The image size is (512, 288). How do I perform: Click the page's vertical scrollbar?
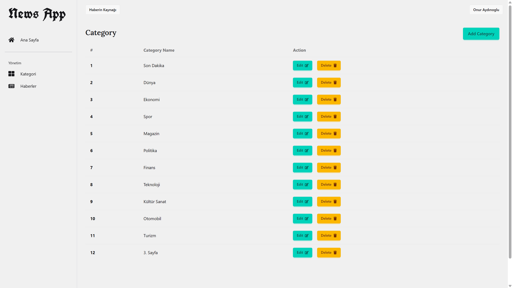click(x=510, y=128)
